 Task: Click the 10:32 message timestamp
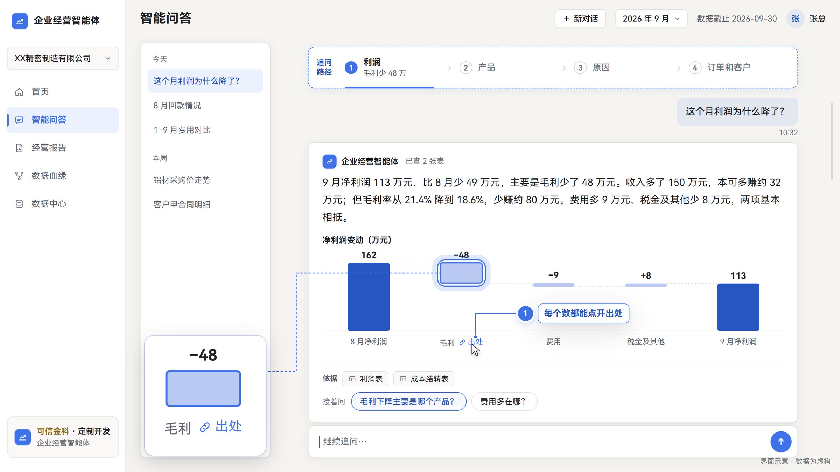pyautogui.click(x=788, y=133)
